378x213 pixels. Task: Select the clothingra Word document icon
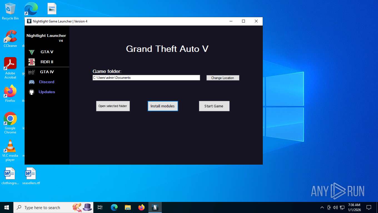pos(10,176)
